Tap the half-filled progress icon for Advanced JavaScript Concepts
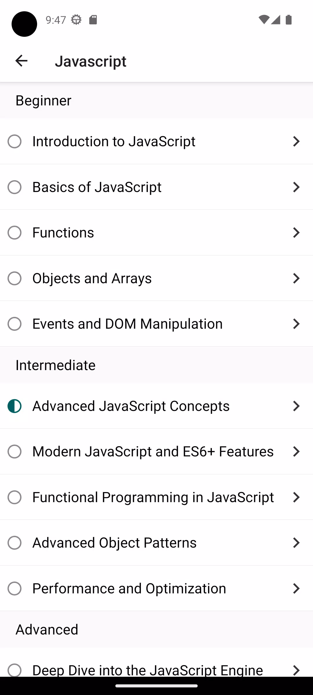This screenshot has height=695, width=313. [x=14, y=406]
